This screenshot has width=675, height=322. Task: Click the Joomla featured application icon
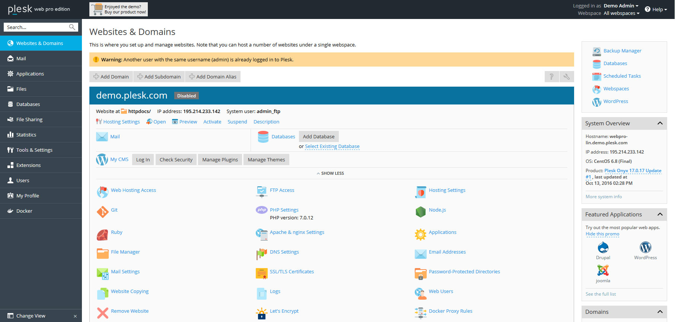[603, 270]
